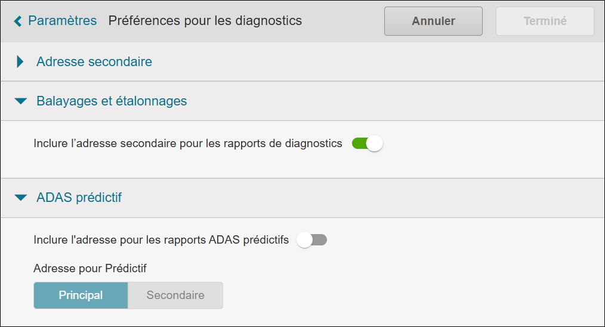
Task: Click the Balayages et étalonnages heading text
Action: coord(112,101)
